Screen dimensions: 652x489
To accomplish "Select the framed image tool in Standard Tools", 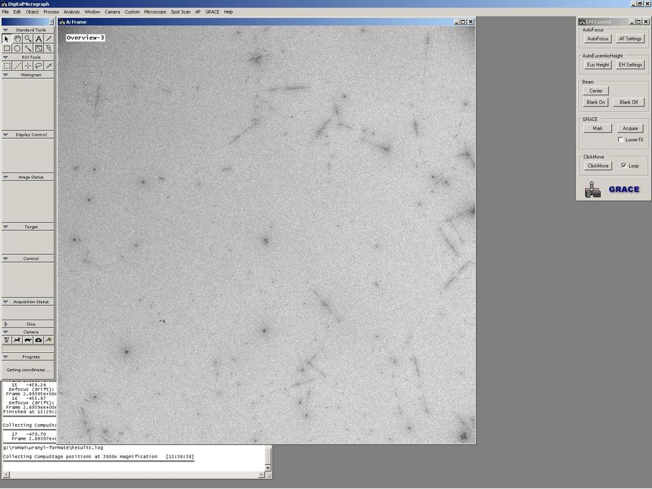I will click(x=39, y=48).
